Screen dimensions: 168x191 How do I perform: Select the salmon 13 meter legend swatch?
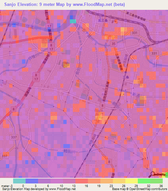82,181
